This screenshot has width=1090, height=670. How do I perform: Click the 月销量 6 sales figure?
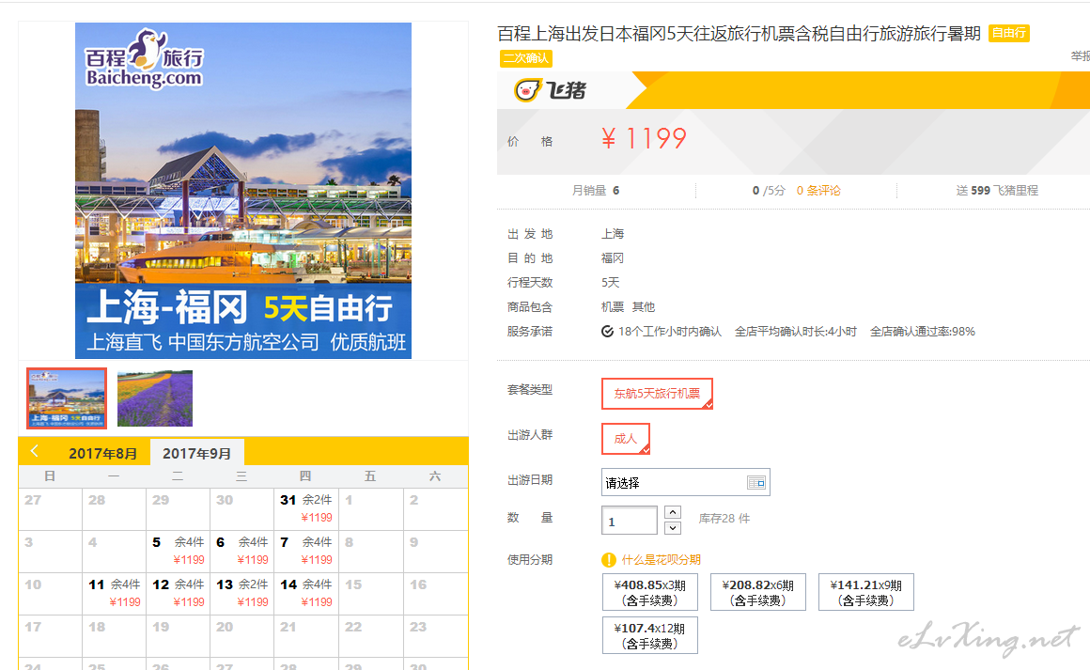(x=596, y=191)
